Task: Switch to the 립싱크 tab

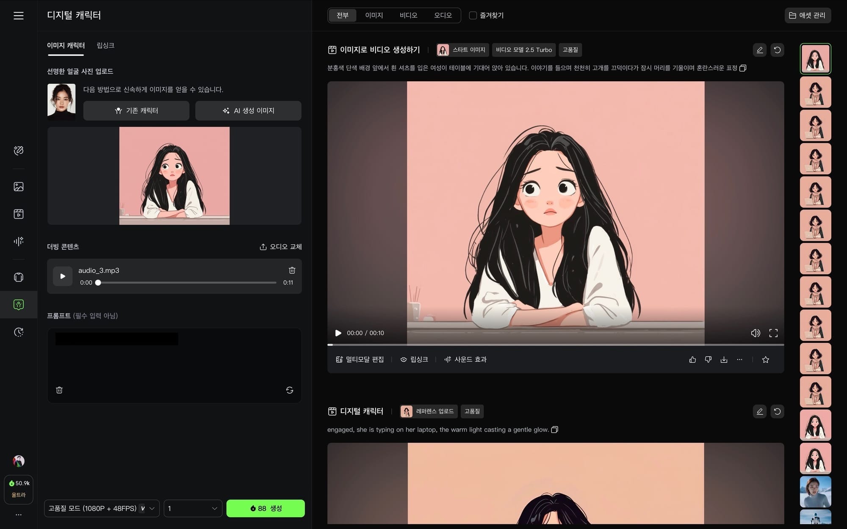Action: (x=105, y=45)
